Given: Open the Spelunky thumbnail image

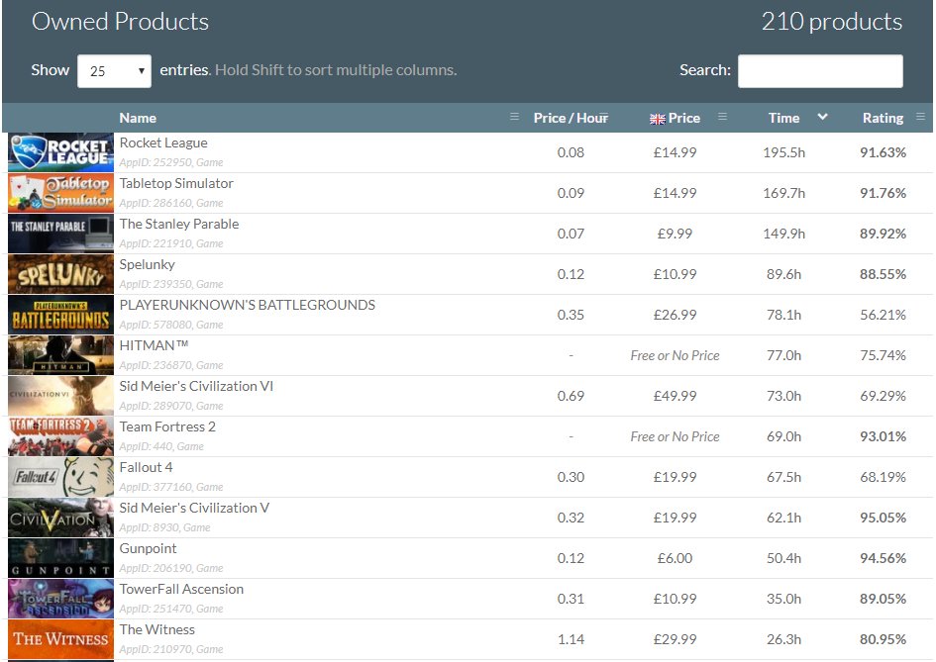Looking at the screenshot, I should [x=60, y=274].
